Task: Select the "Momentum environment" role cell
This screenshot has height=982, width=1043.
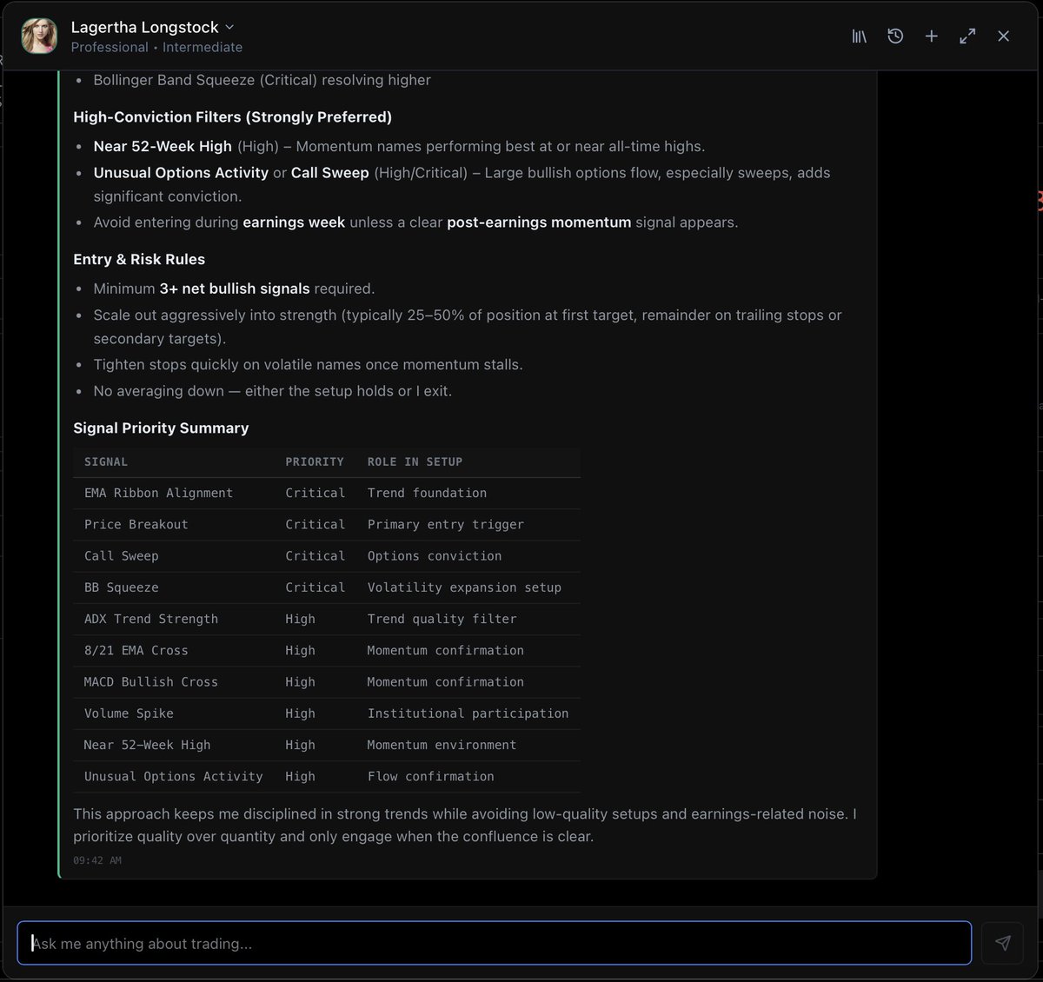Action: (x=442, y=745)
